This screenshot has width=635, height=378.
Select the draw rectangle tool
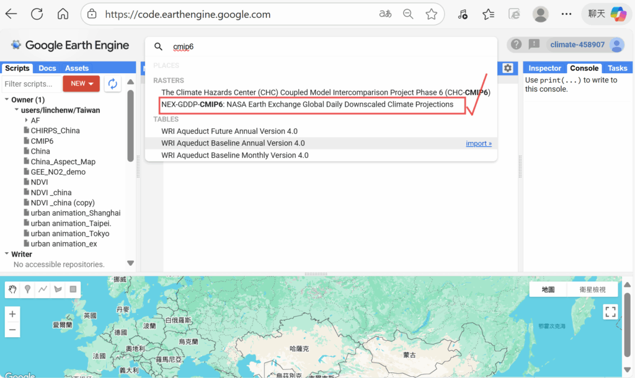coord(73,289)
